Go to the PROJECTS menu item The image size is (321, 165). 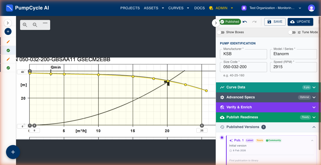(130, 8)
